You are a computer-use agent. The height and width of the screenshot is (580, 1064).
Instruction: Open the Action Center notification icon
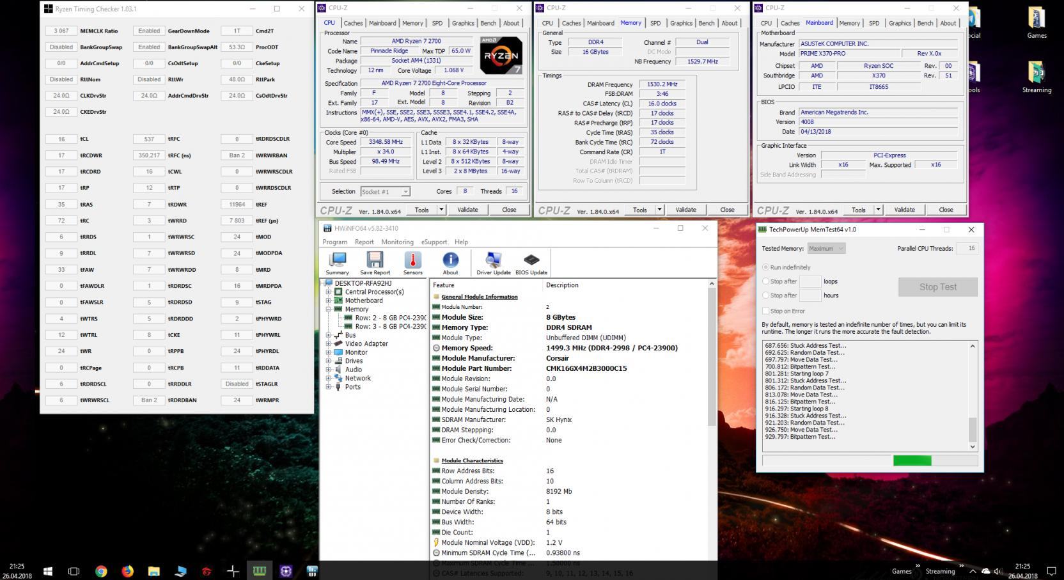1051,571
